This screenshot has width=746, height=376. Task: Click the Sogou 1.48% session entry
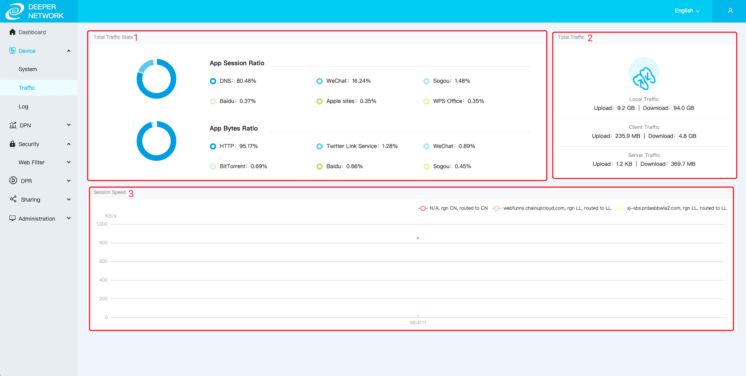pyautogui.click(x=447, y=81)
